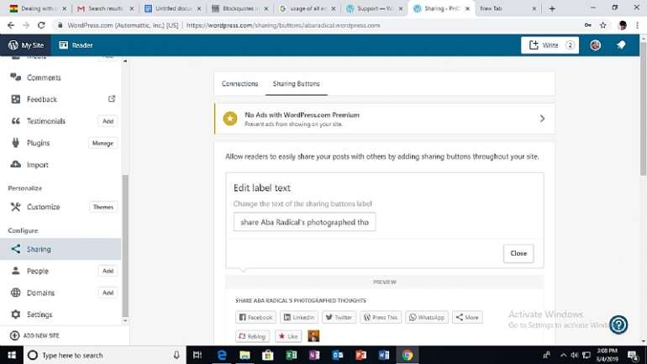Select Sharing in the sidebar

(x=60, y=250)
